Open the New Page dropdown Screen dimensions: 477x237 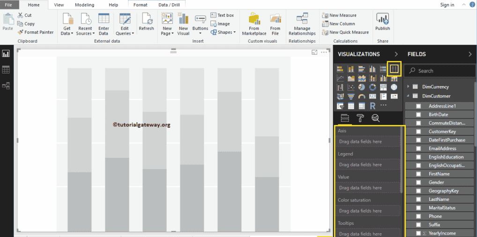[x=167, y=24]
